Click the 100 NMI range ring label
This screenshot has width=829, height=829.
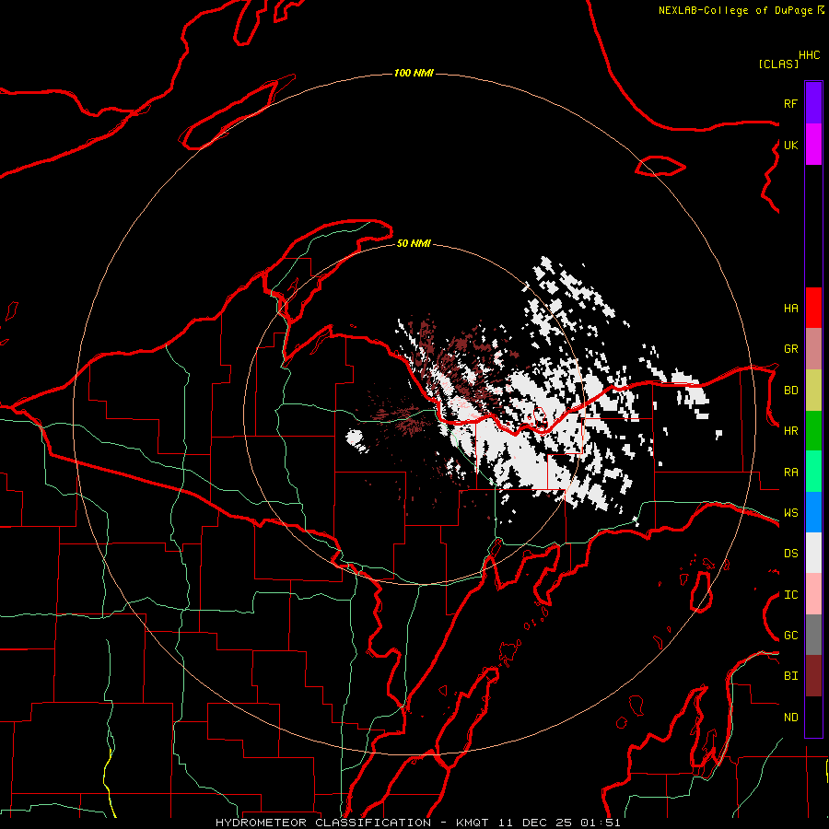pos(414,73)
